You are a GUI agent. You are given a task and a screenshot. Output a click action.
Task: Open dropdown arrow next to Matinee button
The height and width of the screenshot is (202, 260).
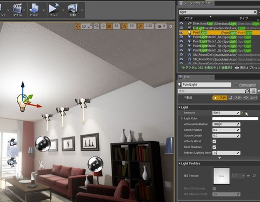point(24,10)
